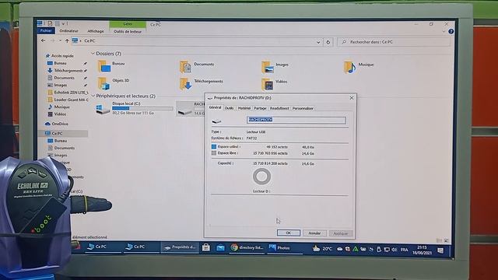Open the Affichage ribbon tab
The image size is (498, 280).
[x=96, y=31]
